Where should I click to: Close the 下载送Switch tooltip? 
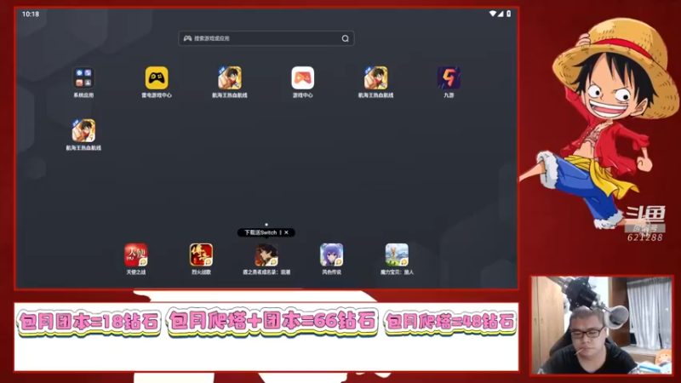pos(286,232)
